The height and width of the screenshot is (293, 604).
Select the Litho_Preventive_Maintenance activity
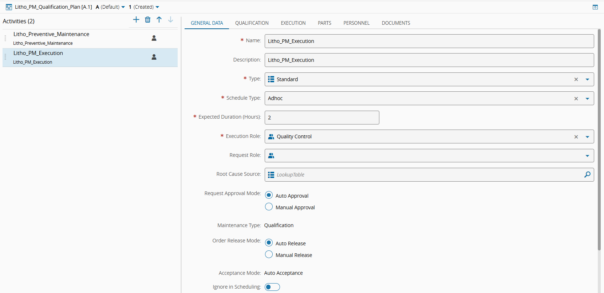[x=51, y=34]
